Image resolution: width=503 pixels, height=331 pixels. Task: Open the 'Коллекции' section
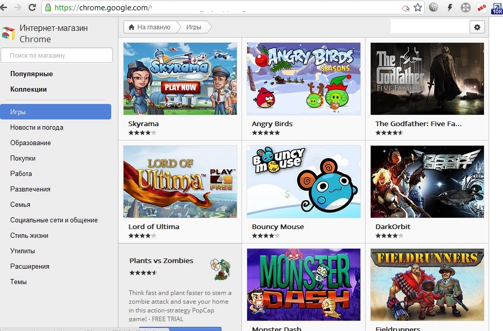tap(28, 89)
